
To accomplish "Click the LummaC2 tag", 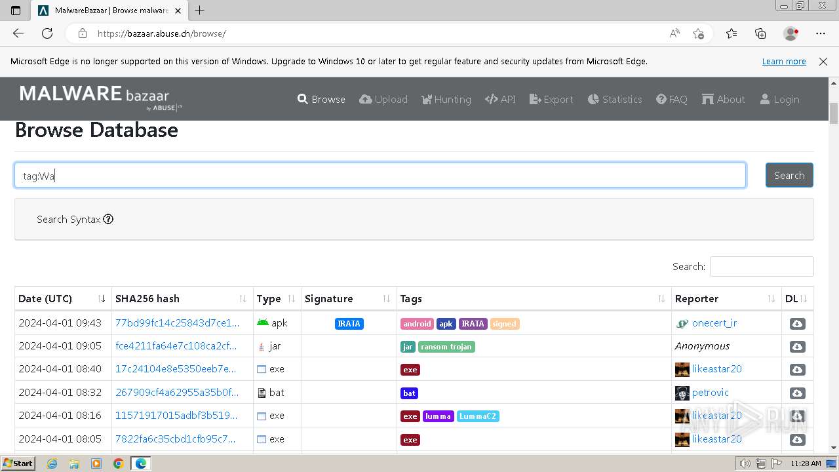I will pos(477,416).
